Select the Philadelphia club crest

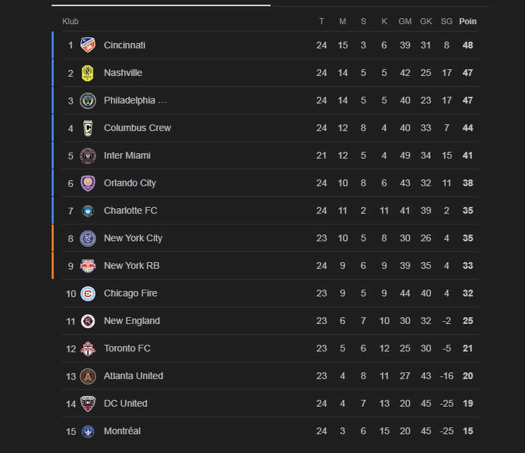(88, 100)
